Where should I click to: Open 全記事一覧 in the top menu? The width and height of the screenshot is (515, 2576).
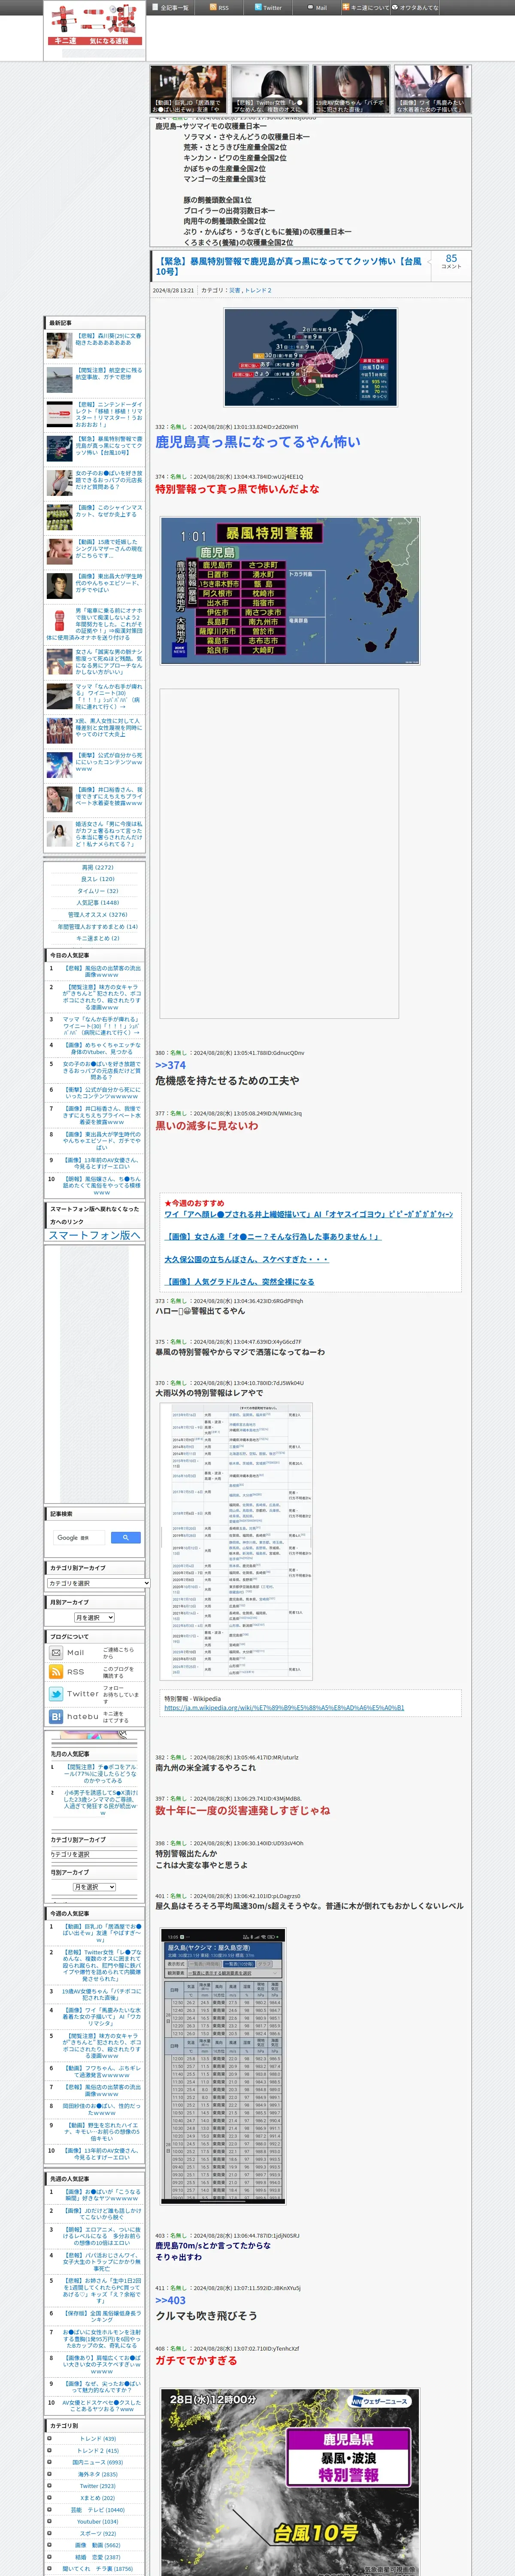175,8
